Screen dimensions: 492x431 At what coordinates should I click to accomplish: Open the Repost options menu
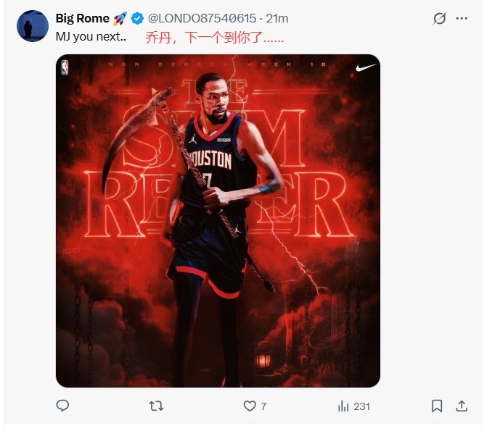(x=156, y=406)
